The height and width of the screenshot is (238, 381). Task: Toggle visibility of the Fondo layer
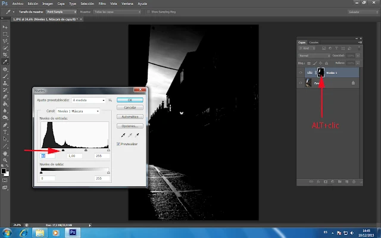pyautogui.click(x=301, y=83)
